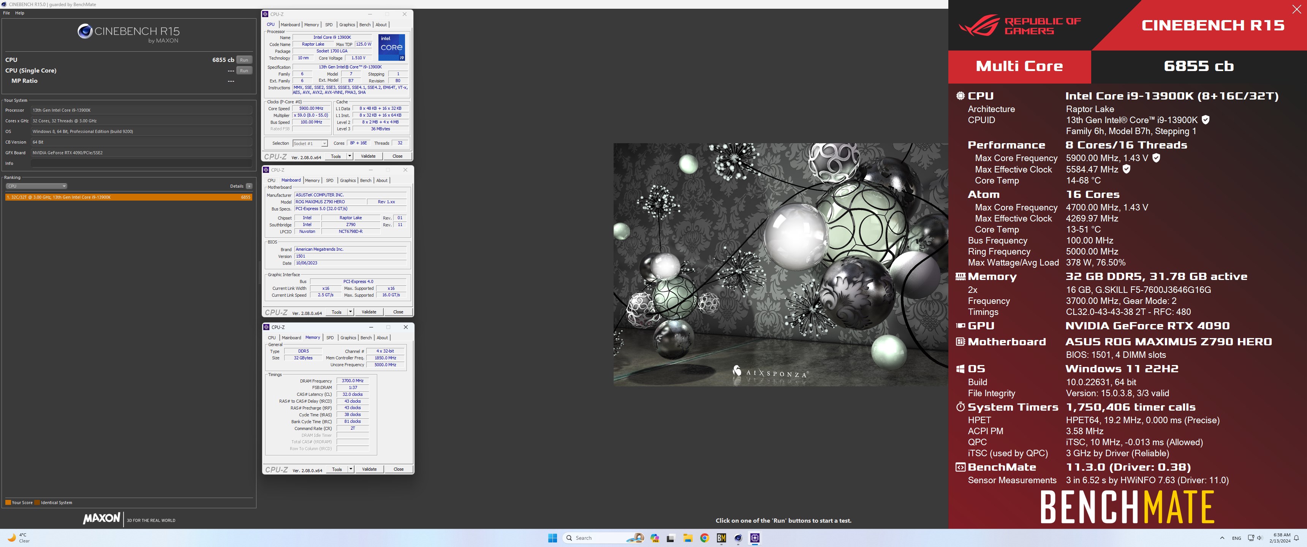Click the CPU-Z title icon of the Mainboard window
Viewport: 1307px width, 547px height.
coord(266,170)
